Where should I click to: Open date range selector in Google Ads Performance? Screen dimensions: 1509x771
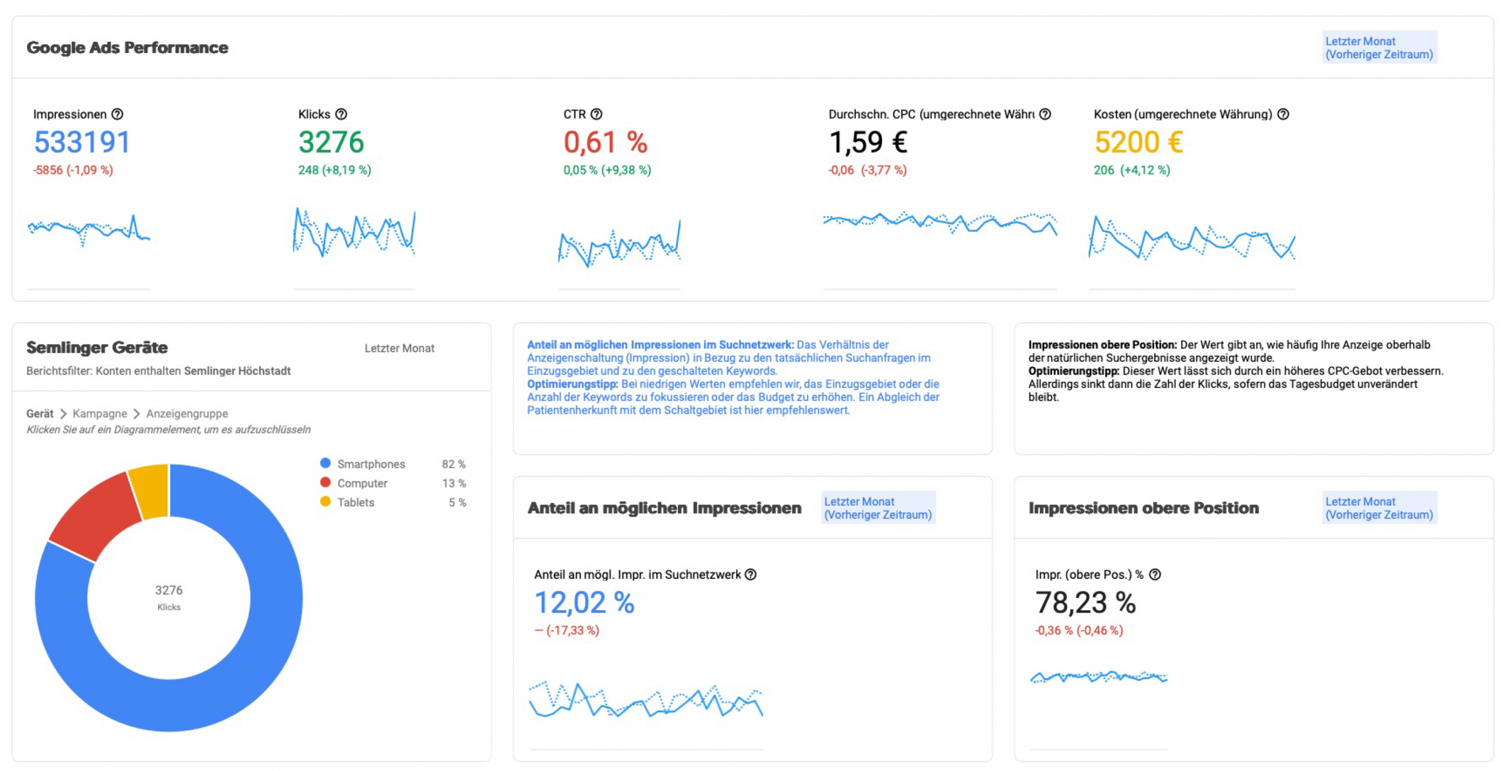point(1379,48)
